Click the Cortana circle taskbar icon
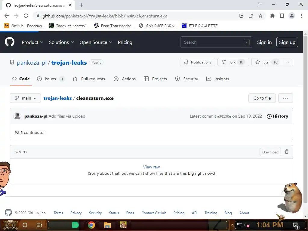The width and height of the screenshot is (308, 231). (x=25, y=225)
